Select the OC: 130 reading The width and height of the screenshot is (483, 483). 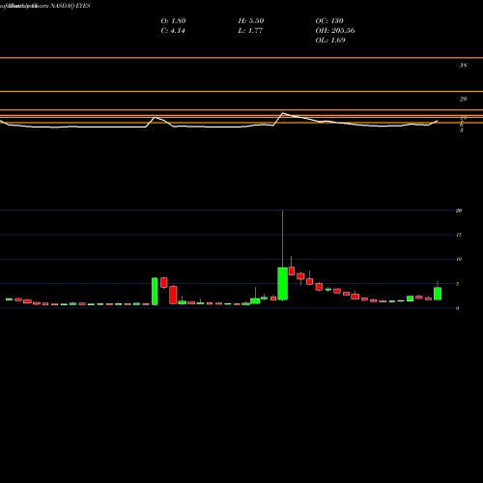329,21
